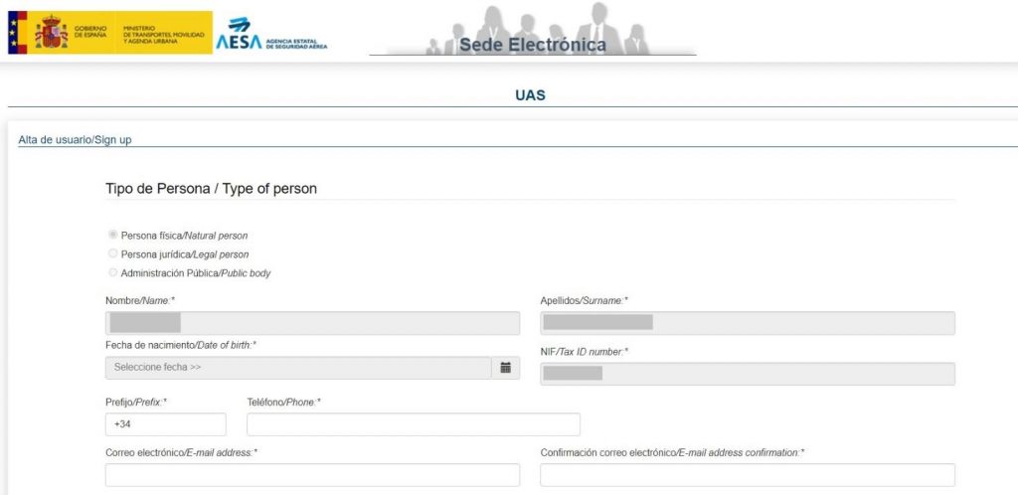Click the NIF/Tax ID number field

pyautogui.click(x=748, y=374)
